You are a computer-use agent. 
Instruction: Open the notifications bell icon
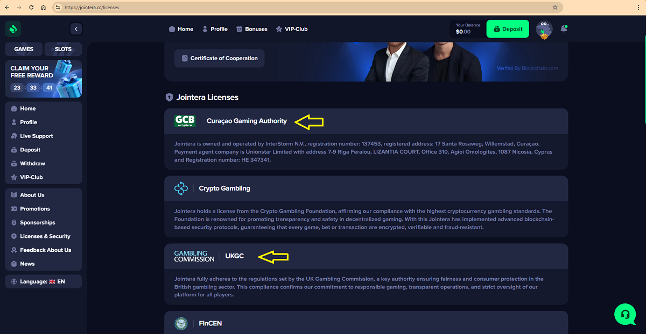(564, 29)
